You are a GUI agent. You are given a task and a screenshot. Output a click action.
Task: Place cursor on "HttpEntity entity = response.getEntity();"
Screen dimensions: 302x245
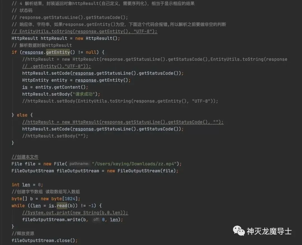point(76,80)
